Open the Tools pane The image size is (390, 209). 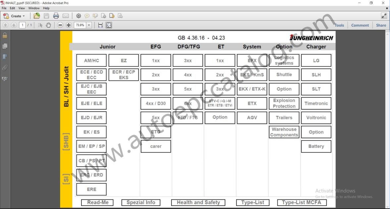pyautogui.click(x=339, y=26)
